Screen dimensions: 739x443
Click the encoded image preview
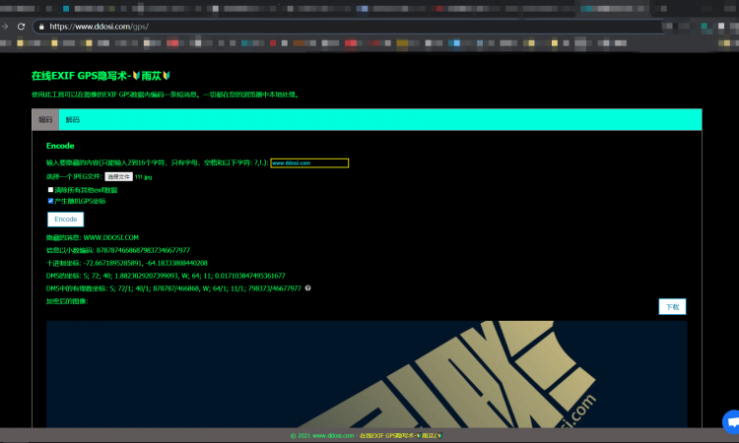(x=367, y=374)
